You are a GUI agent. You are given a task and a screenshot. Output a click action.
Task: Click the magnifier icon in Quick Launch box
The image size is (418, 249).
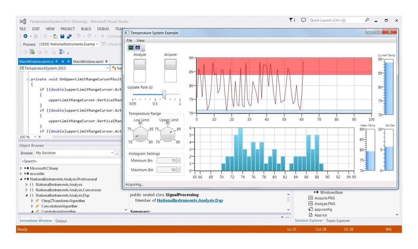tap(367, 20)
